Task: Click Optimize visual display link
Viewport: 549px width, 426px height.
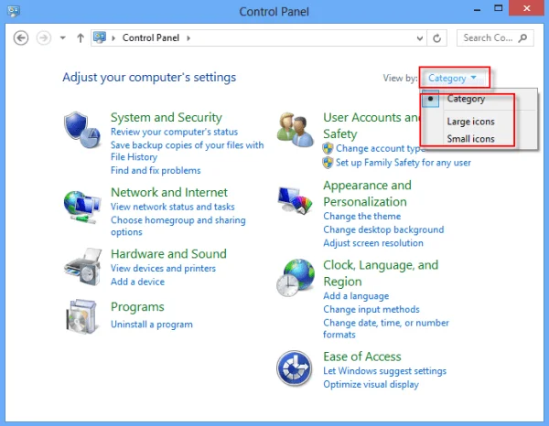Action: 371,384
